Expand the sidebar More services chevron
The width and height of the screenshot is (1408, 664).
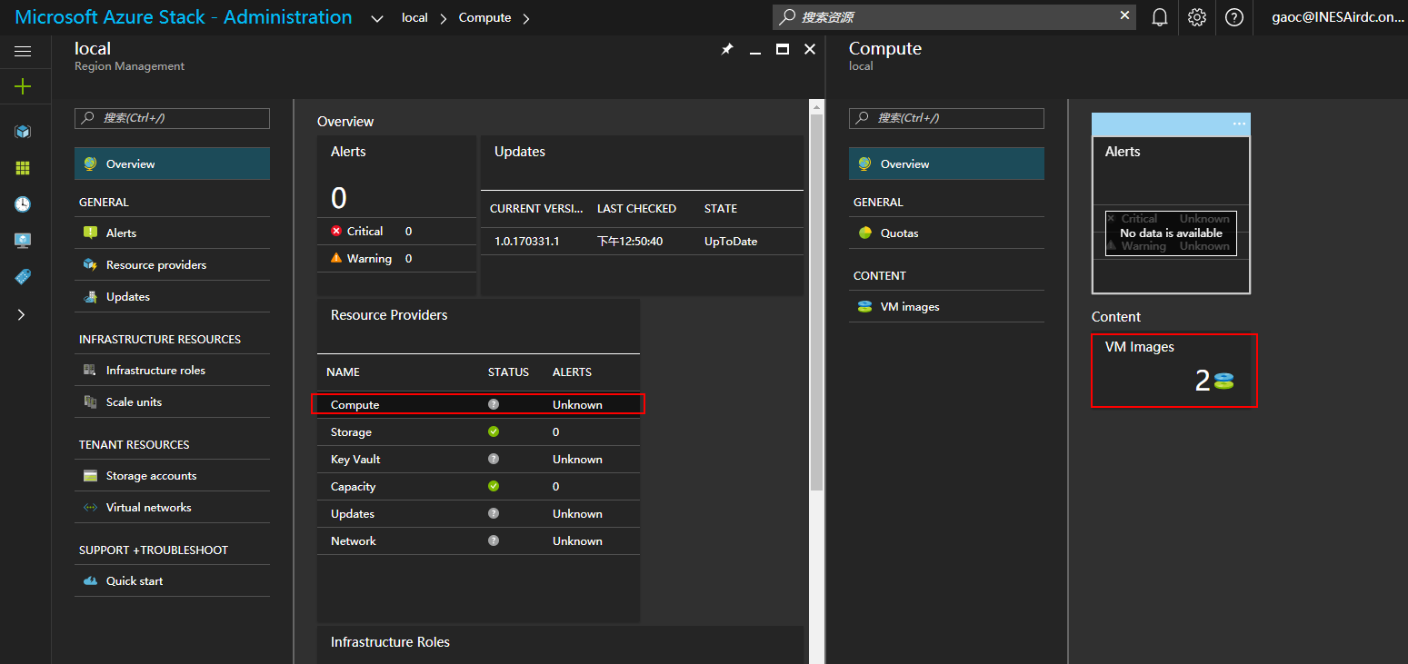(23, 314)
